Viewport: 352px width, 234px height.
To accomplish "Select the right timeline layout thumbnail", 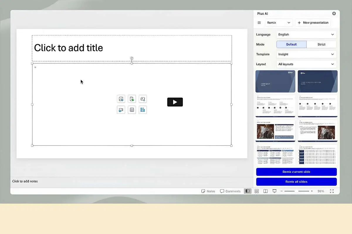I will [x=317, y=106].
